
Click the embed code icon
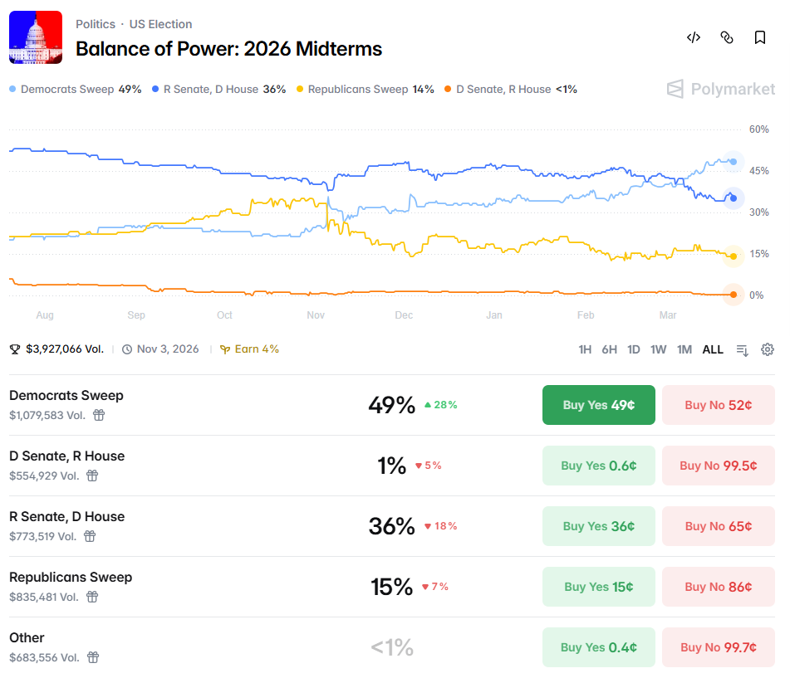[x=694, y=37]
